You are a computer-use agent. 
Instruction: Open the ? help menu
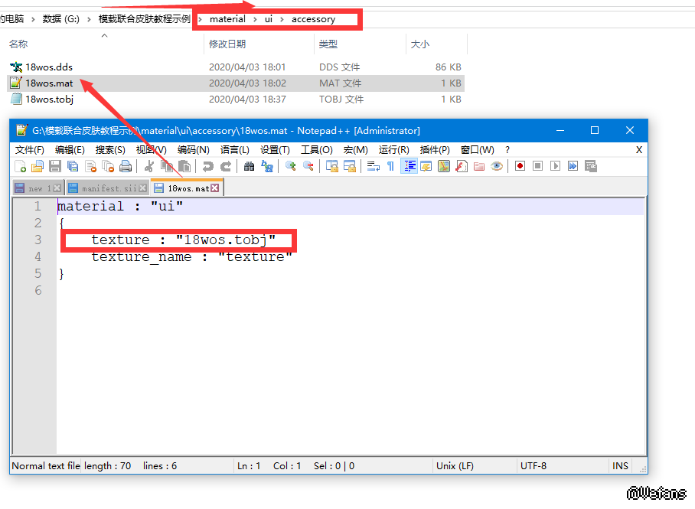tap(507, 150)
